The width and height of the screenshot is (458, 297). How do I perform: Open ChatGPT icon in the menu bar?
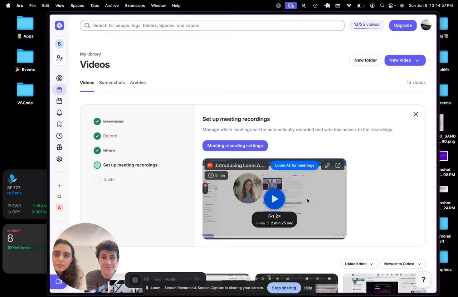tap(278, 5)
